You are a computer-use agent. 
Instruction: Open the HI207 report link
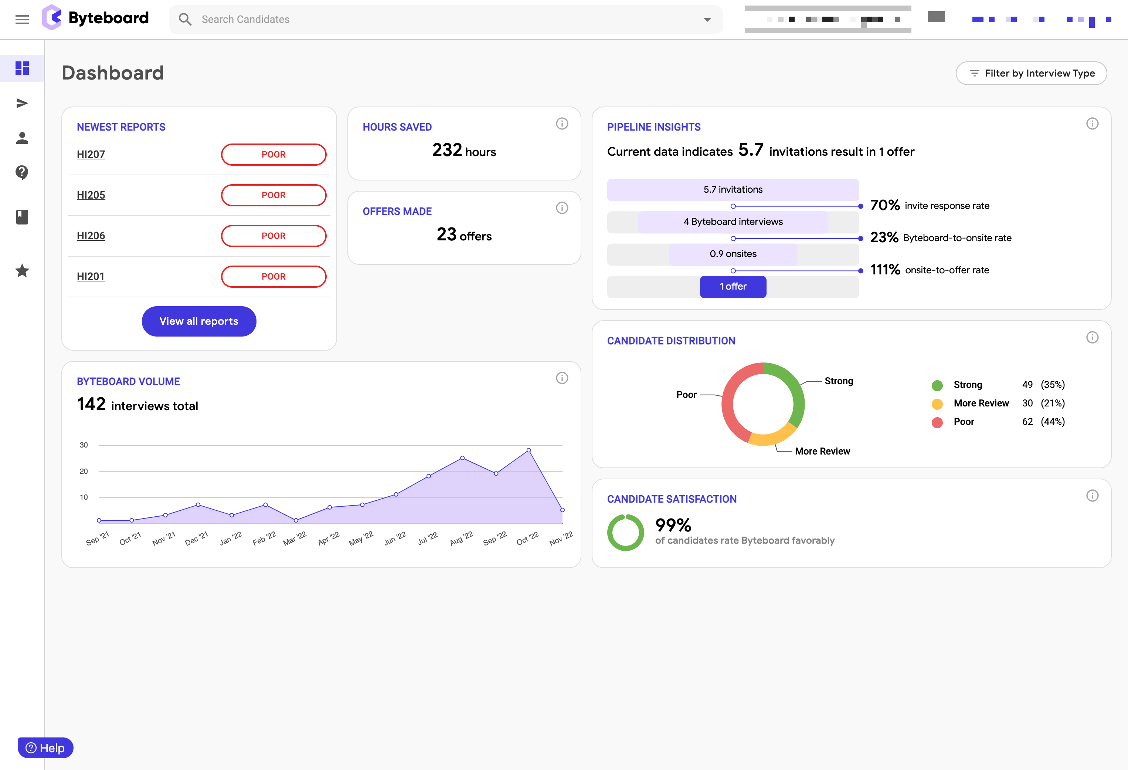[x=91, y=155]
